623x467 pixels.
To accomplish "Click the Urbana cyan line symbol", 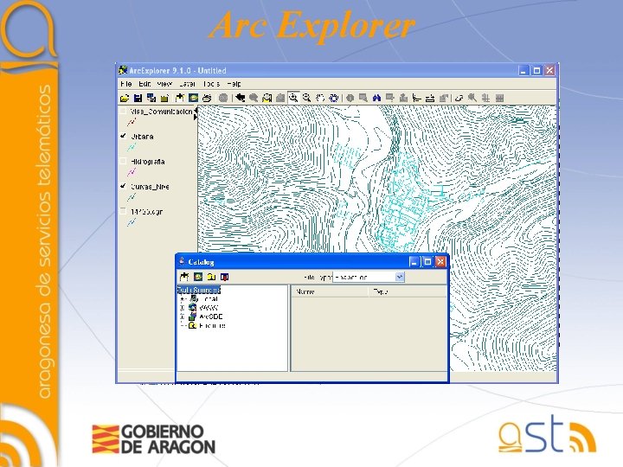I will [132, 147].
